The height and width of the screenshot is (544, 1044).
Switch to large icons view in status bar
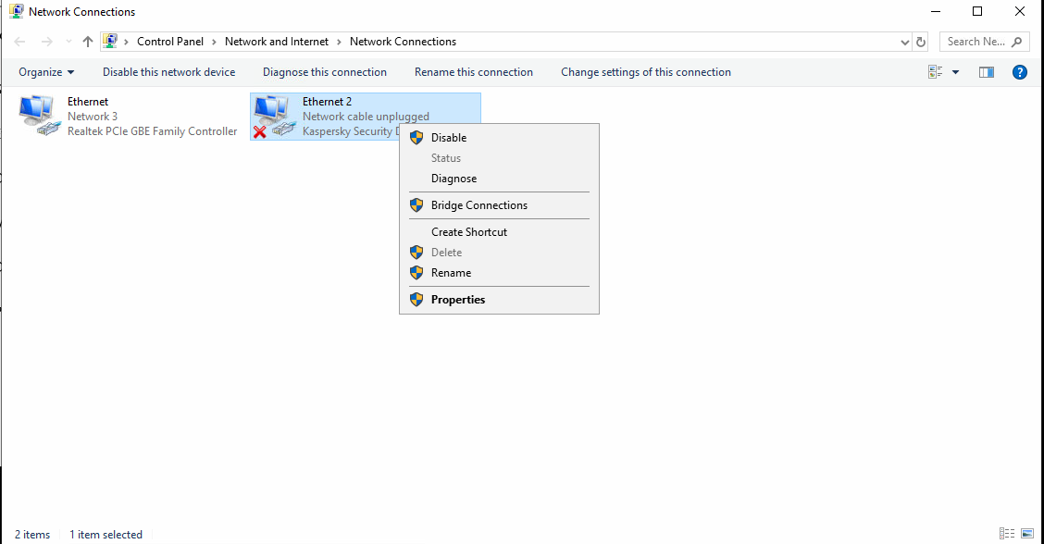coord(1027,534)
